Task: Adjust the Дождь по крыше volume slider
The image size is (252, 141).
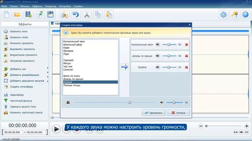Action: [x=169, y=56]
